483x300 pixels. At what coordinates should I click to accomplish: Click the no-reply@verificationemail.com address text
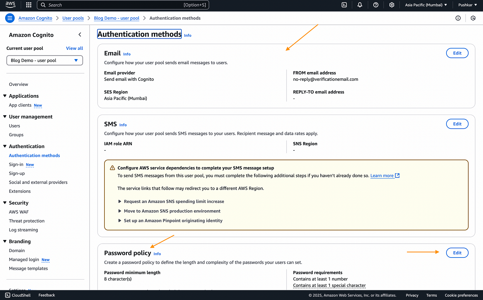pos(326,79)
